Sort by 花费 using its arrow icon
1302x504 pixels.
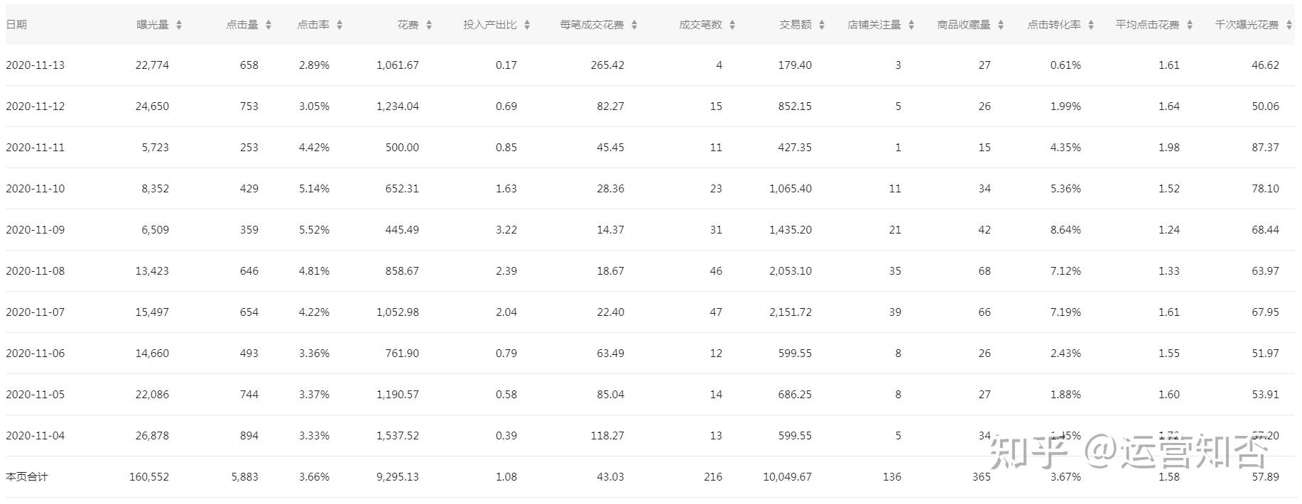click(x=429, y=25)
